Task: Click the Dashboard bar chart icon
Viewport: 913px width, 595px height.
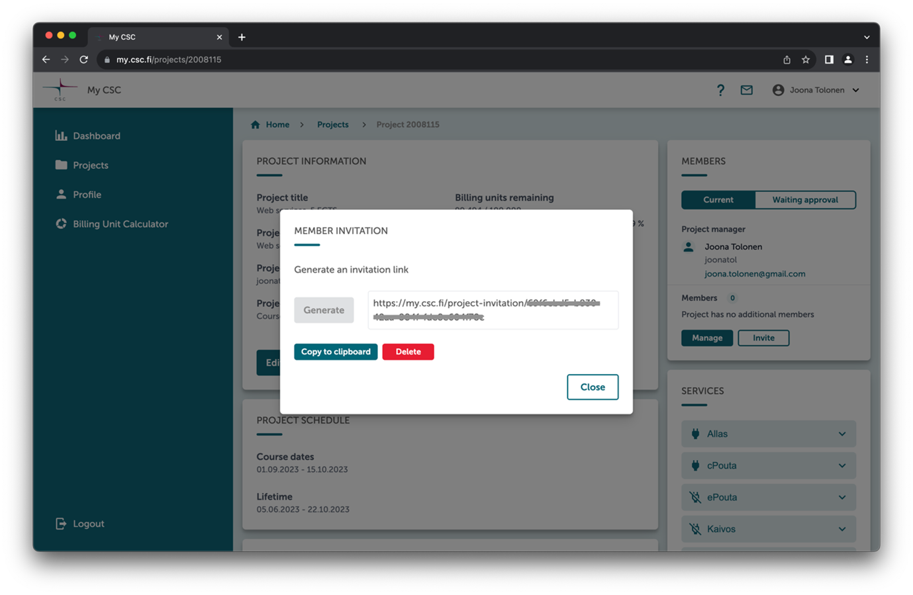Action: click(x=61, y=136)
